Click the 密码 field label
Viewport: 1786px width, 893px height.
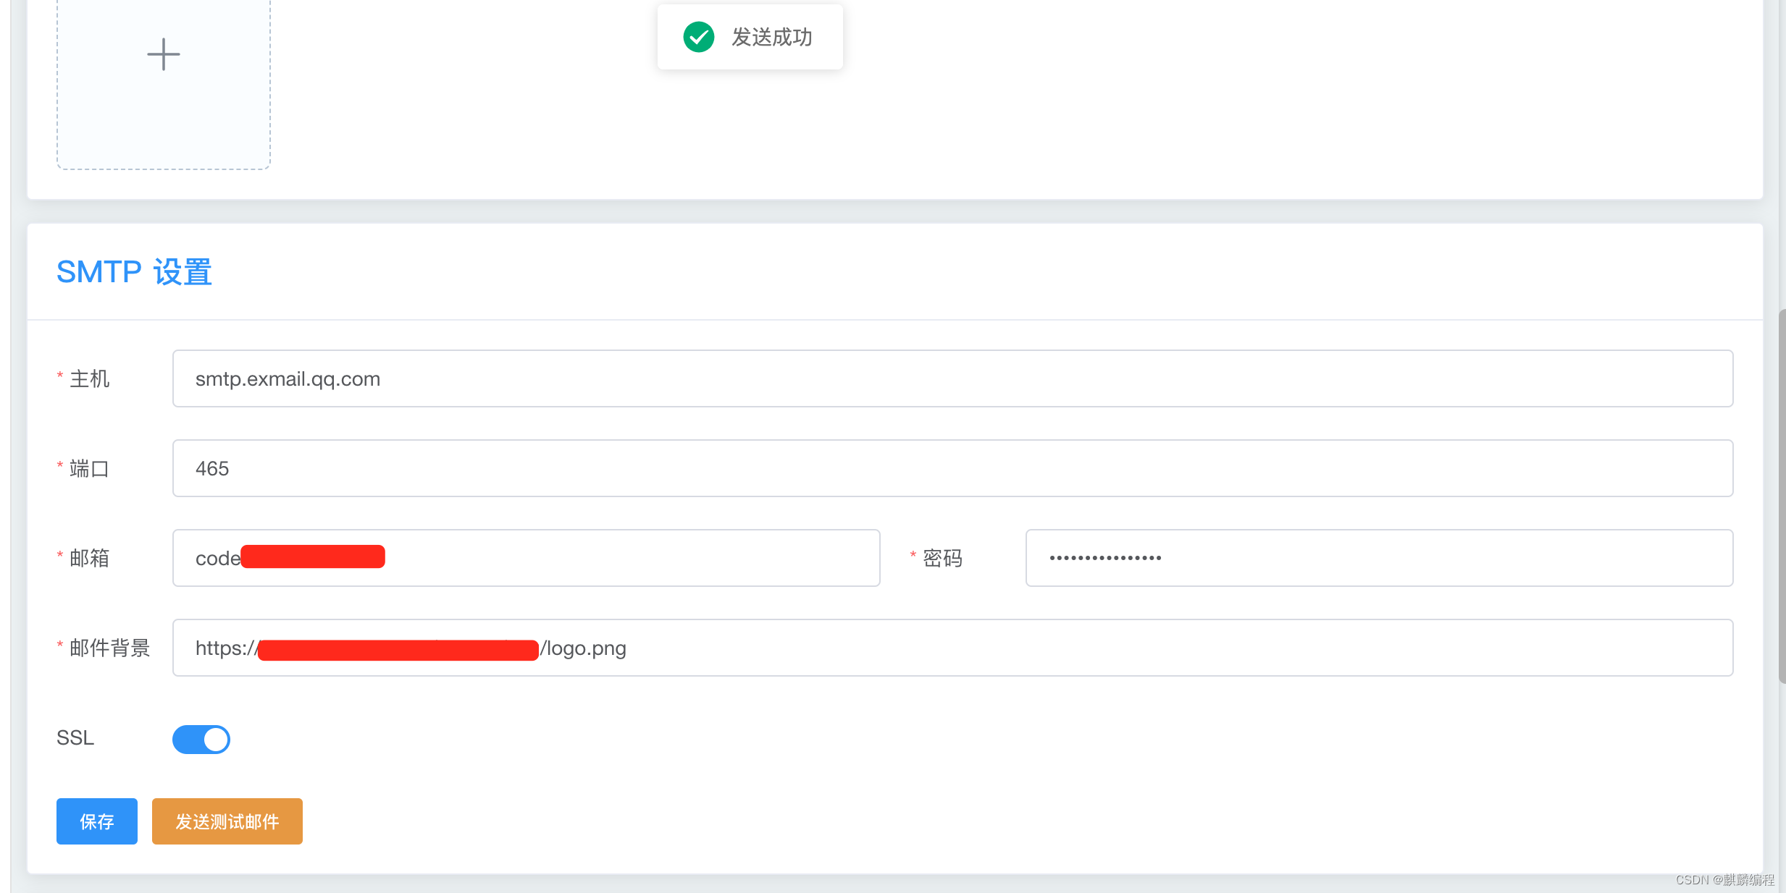(942, 558)
